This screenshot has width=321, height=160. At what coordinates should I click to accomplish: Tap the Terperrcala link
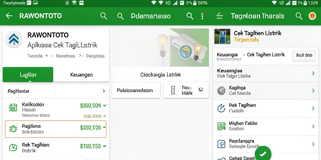pos(246,40)
